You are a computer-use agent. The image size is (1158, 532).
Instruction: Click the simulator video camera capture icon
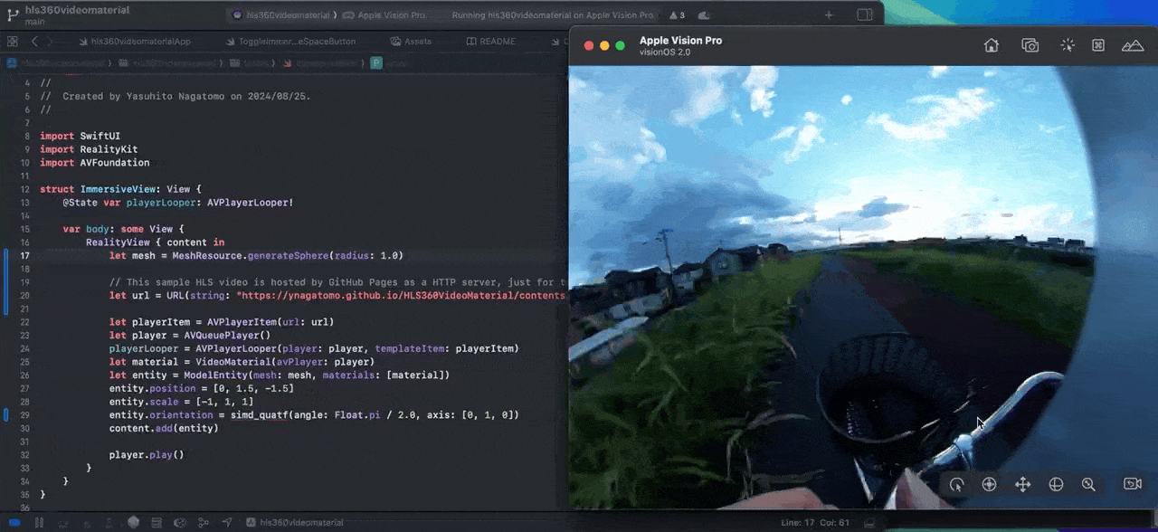1133,484
